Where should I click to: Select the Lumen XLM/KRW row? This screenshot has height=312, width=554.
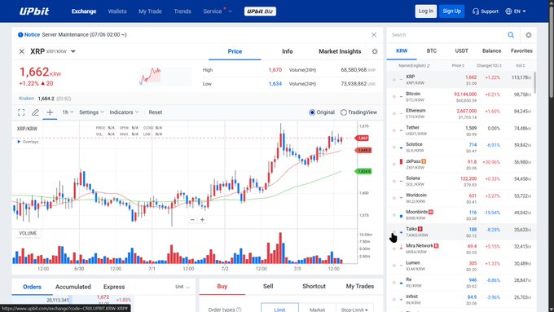(461, 266)
